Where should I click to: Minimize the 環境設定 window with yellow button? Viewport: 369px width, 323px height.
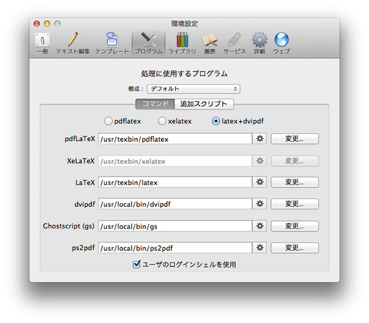[47, 24]
